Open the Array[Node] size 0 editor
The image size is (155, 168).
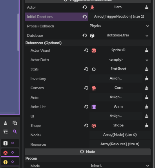point(120,135)
